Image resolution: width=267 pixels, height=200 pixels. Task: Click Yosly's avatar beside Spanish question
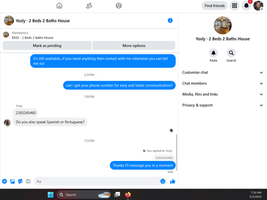tap(7, 122)
